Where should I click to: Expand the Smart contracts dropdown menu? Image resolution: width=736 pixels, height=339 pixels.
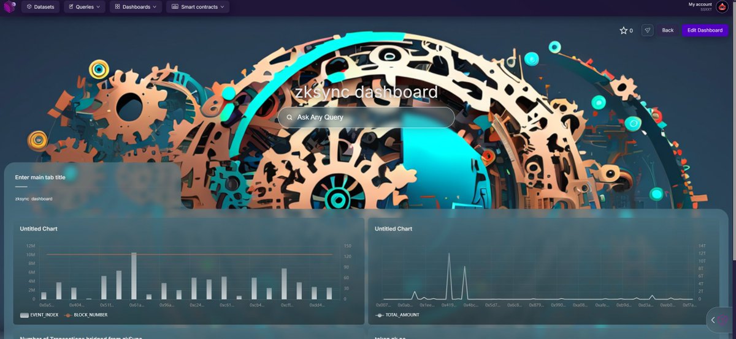197,7
